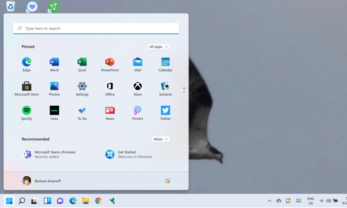The height and width of the screenshot is (208, 347).
Task: Show hidden system tray icons
Action: [x=269, y=201]
